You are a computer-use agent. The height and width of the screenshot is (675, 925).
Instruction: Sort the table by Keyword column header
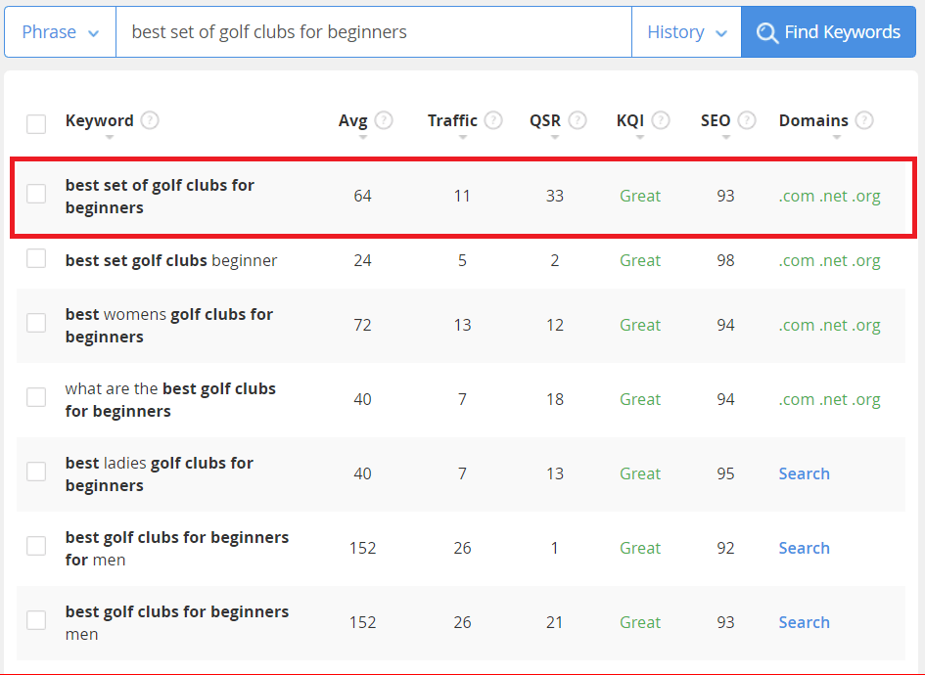[99, 121]
